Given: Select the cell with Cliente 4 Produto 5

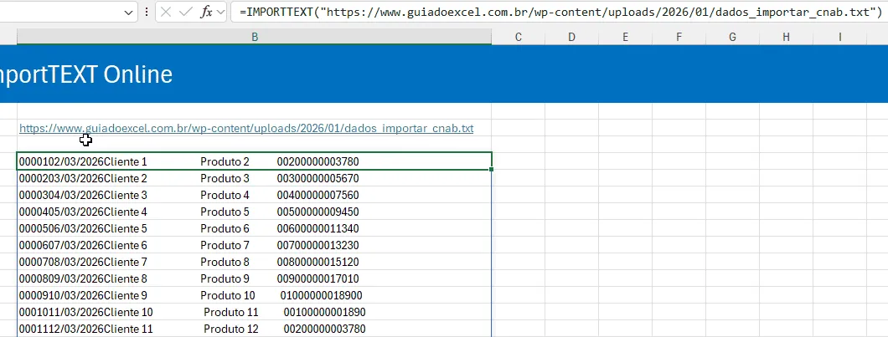Looking at the screenshot, I should point(255,212).
